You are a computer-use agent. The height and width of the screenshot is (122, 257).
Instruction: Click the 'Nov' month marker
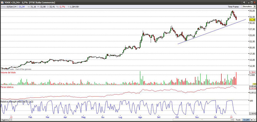(197, 117)
